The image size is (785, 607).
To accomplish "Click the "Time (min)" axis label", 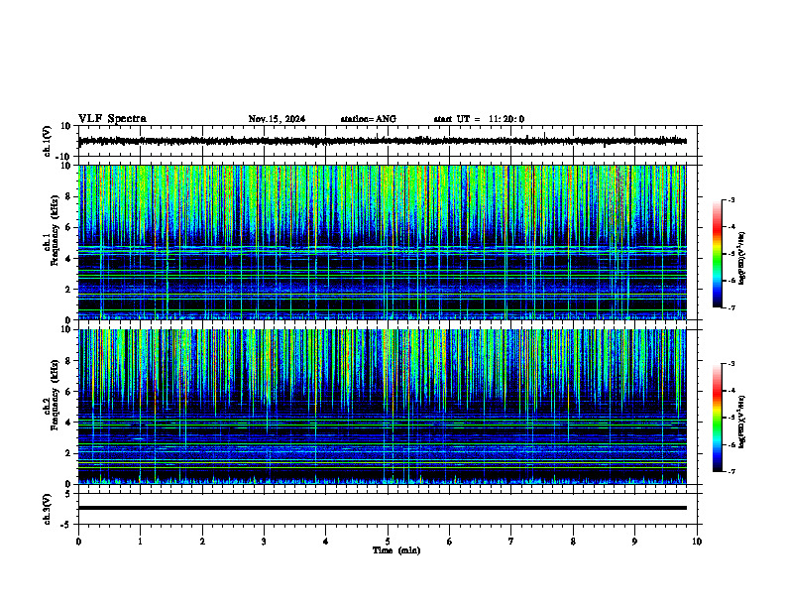I will (x=396, y=550).
